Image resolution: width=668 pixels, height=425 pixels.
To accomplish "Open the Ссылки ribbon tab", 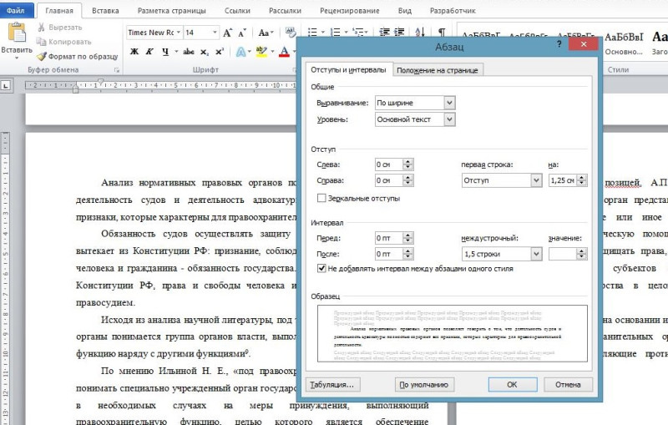I will click(x=237, y=11).
